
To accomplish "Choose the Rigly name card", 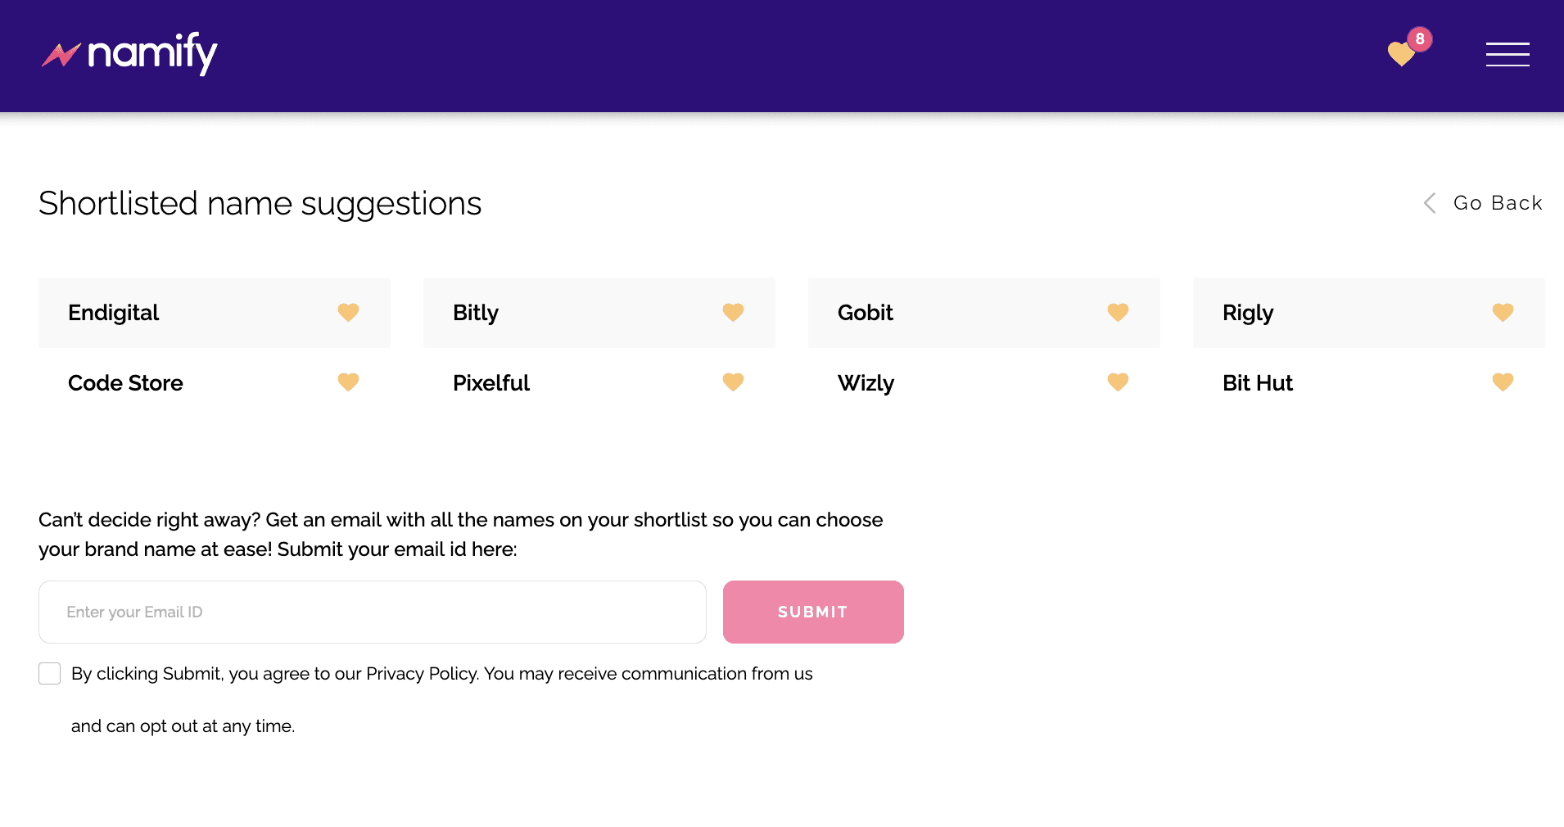I will tap(1369, 313).
